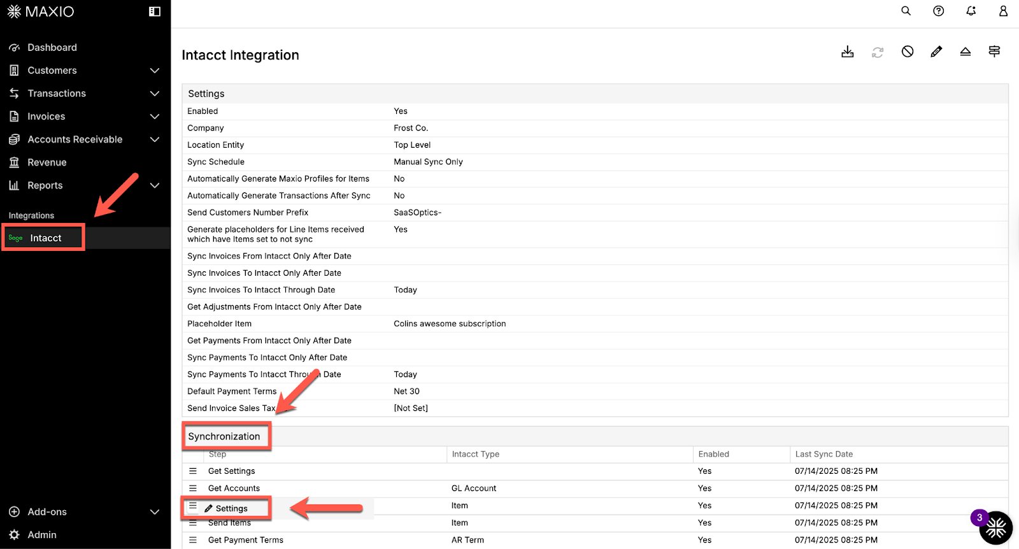Click the '[Not Set]' sales tax value
1019x549 pixels.
pos(411,408)
